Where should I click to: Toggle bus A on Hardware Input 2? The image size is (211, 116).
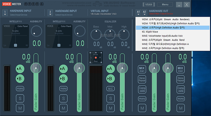point(63,69)
